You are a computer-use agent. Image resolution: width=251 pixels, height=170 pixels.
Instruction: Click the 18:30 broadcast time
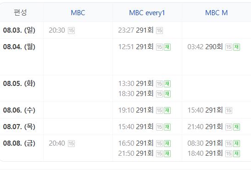(x=126, y=94)
